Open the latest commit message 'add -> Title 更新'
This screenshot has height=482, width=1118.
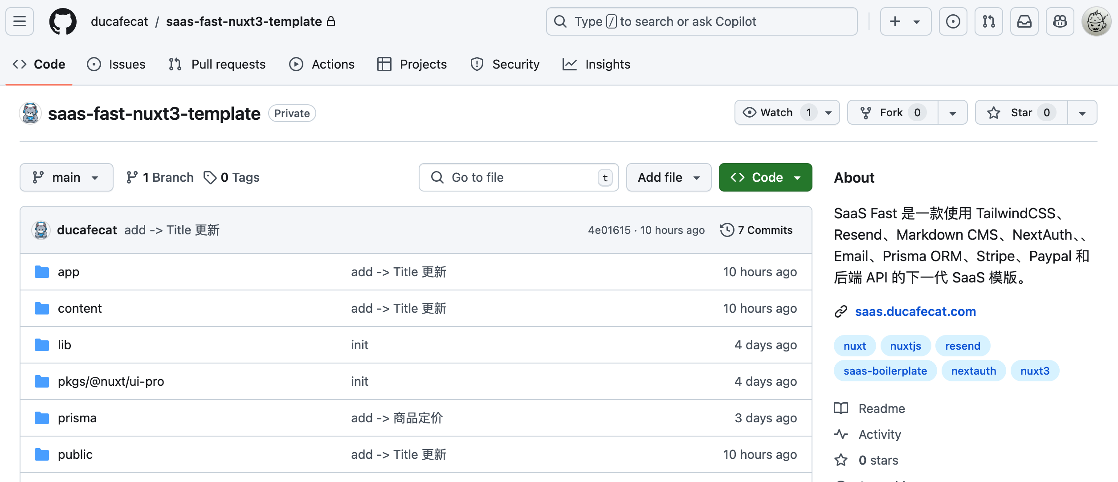[x=172, y=230]
